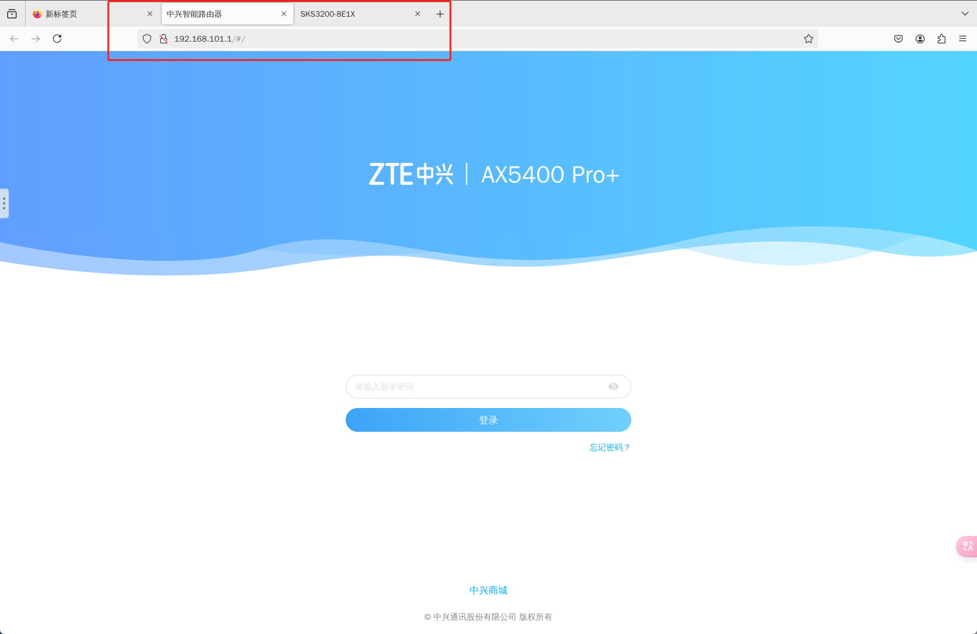Viewport: 977px width, 634px height.
Task: Toggle password visibility eye icon
Action: point(613,387)
